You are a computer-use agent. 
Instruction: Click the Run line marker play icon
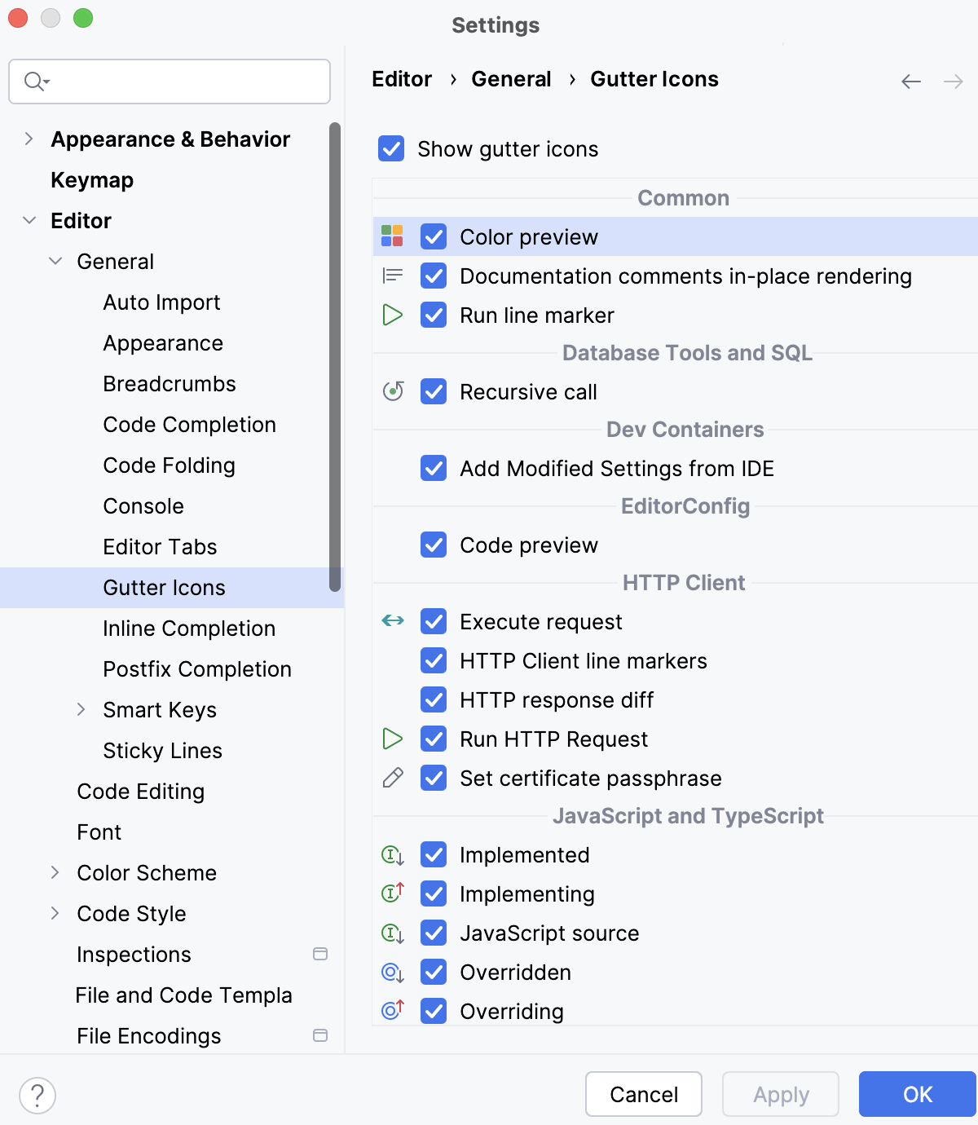click(x=392, y=315)
